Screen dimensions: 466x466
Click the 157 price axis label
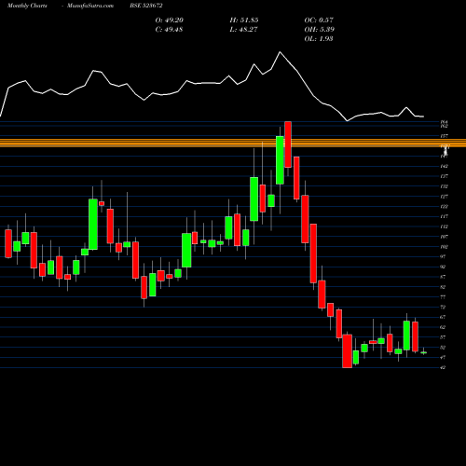tap(444, 136)
